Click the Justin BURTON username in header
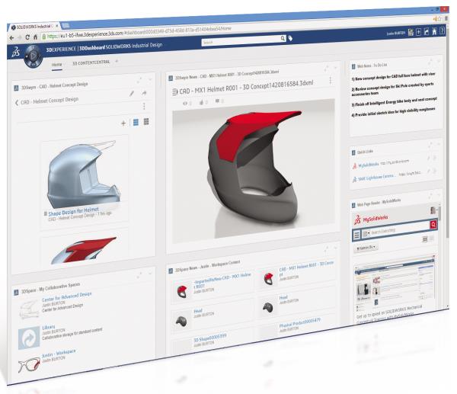Viewport: 457px width, 394px height. click(x=395, y=34)
